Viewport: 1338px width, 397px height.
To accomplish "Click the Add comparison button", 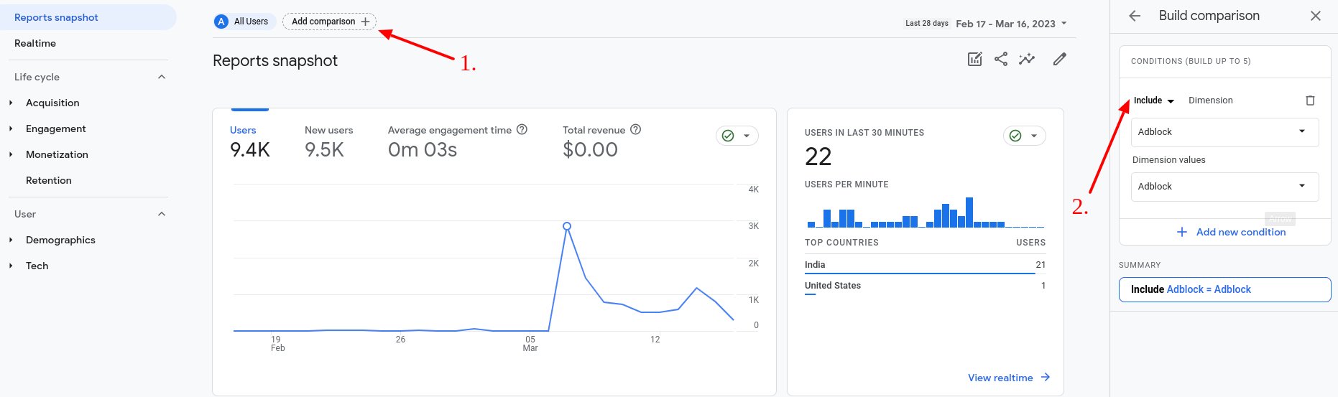I will coord(329,22).
